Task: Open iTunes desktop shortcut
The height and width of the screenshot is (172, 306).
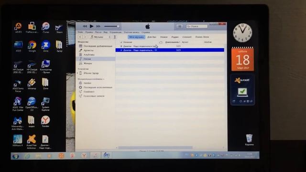Action: [46, 28]
